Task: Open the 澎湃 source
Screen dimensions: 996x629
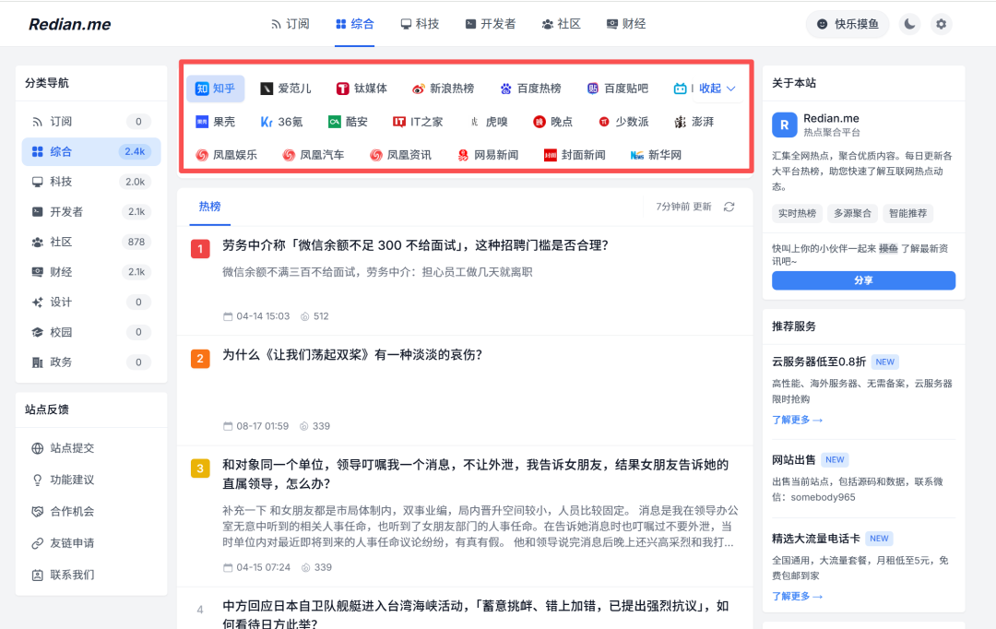Action: click(694, 122)
